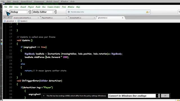Click the MonoDevelop-Unity status field
Viewport: 180px width, 101px height.
(108, 12)
